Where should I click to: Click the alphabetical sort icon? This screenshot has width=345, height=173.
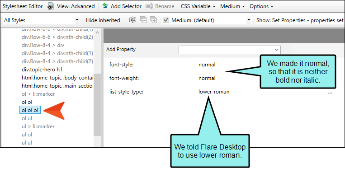(132, 20)
